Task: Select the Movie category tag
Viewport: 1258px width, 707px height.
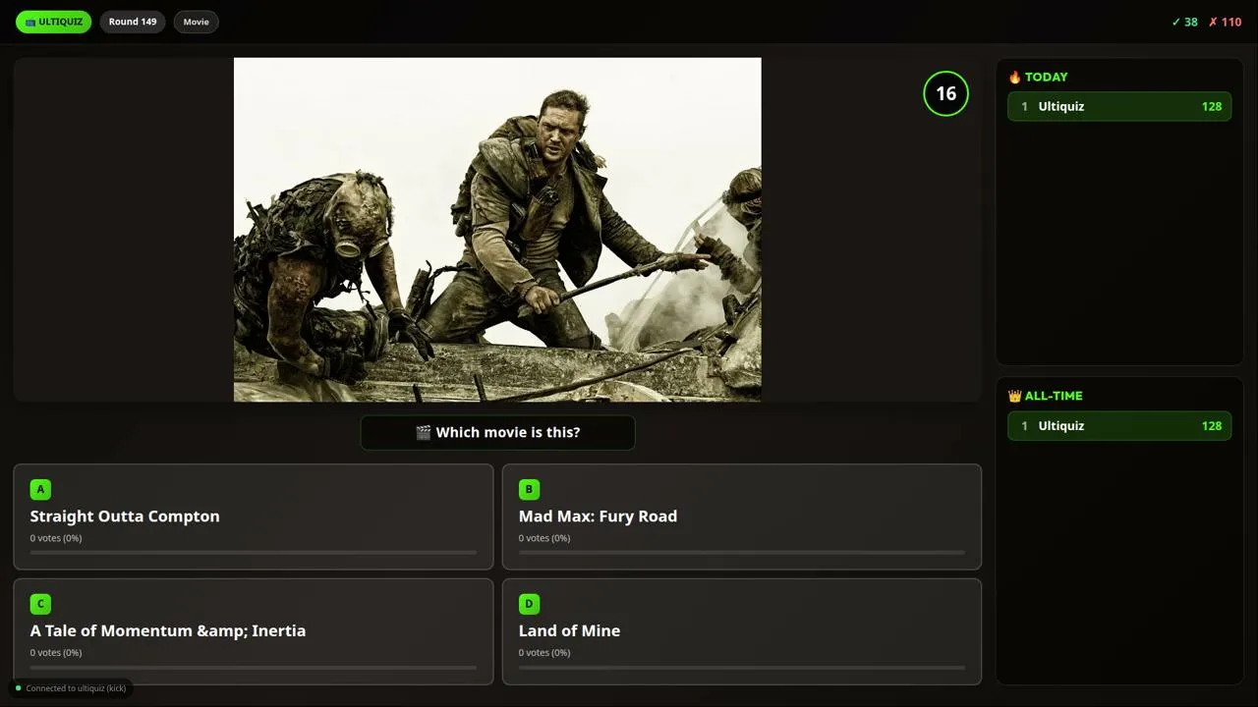Action: pos(196,22)
